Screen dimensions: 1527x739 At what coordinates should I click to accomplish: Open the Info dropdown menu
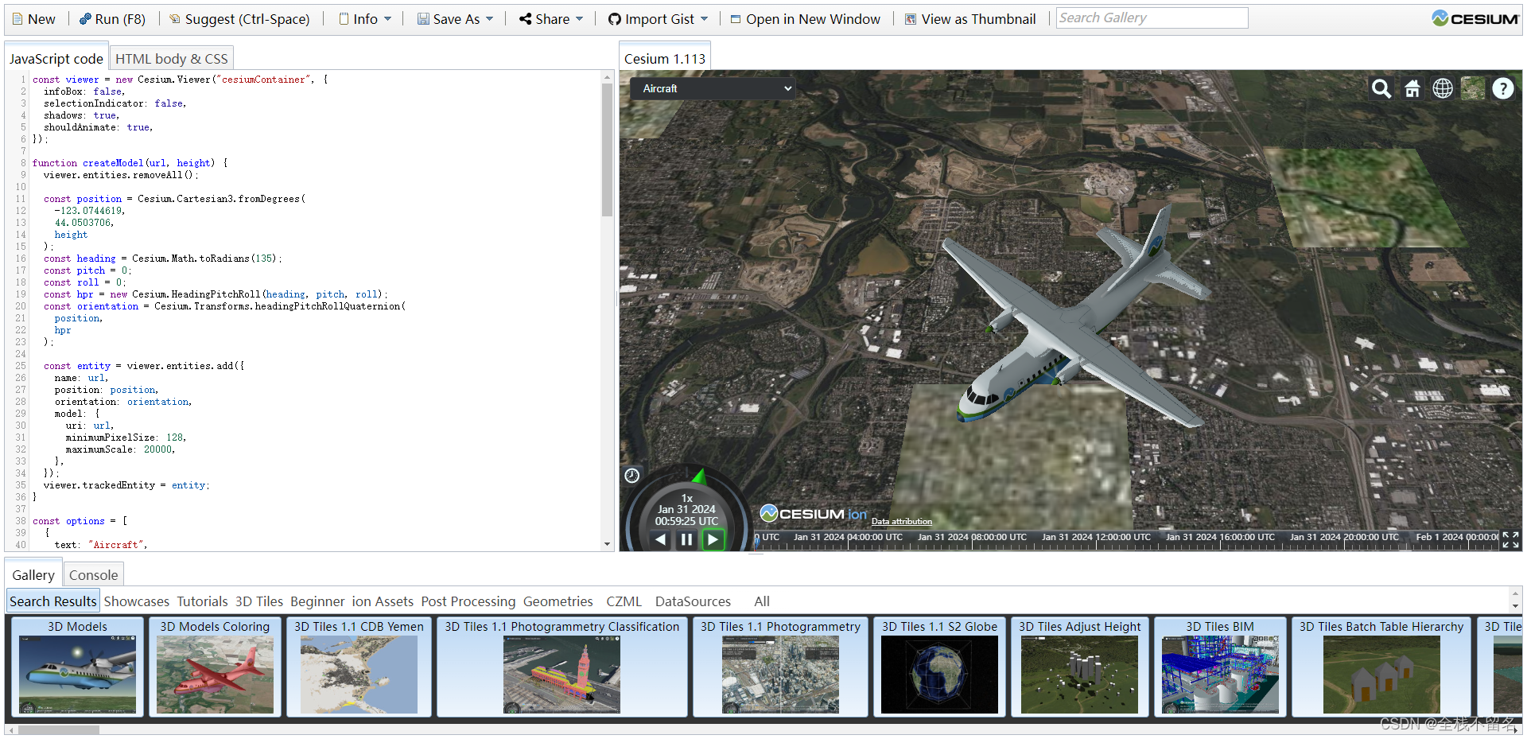(x=365, y=19)
